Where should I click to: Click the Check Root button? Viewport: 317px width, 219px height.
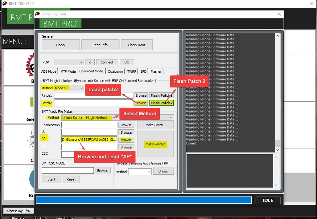tap(137, 45)
